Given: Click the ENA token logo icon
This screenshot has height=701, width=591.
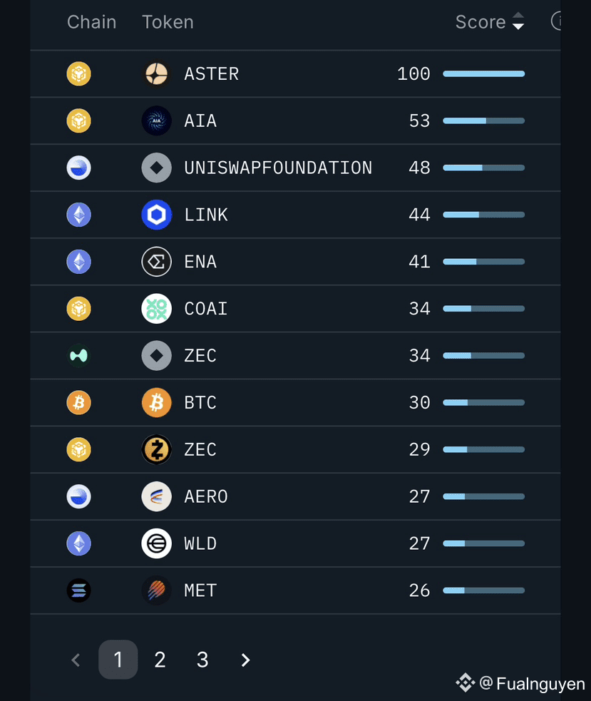Looking at the screenshot, I should point(156,262).
